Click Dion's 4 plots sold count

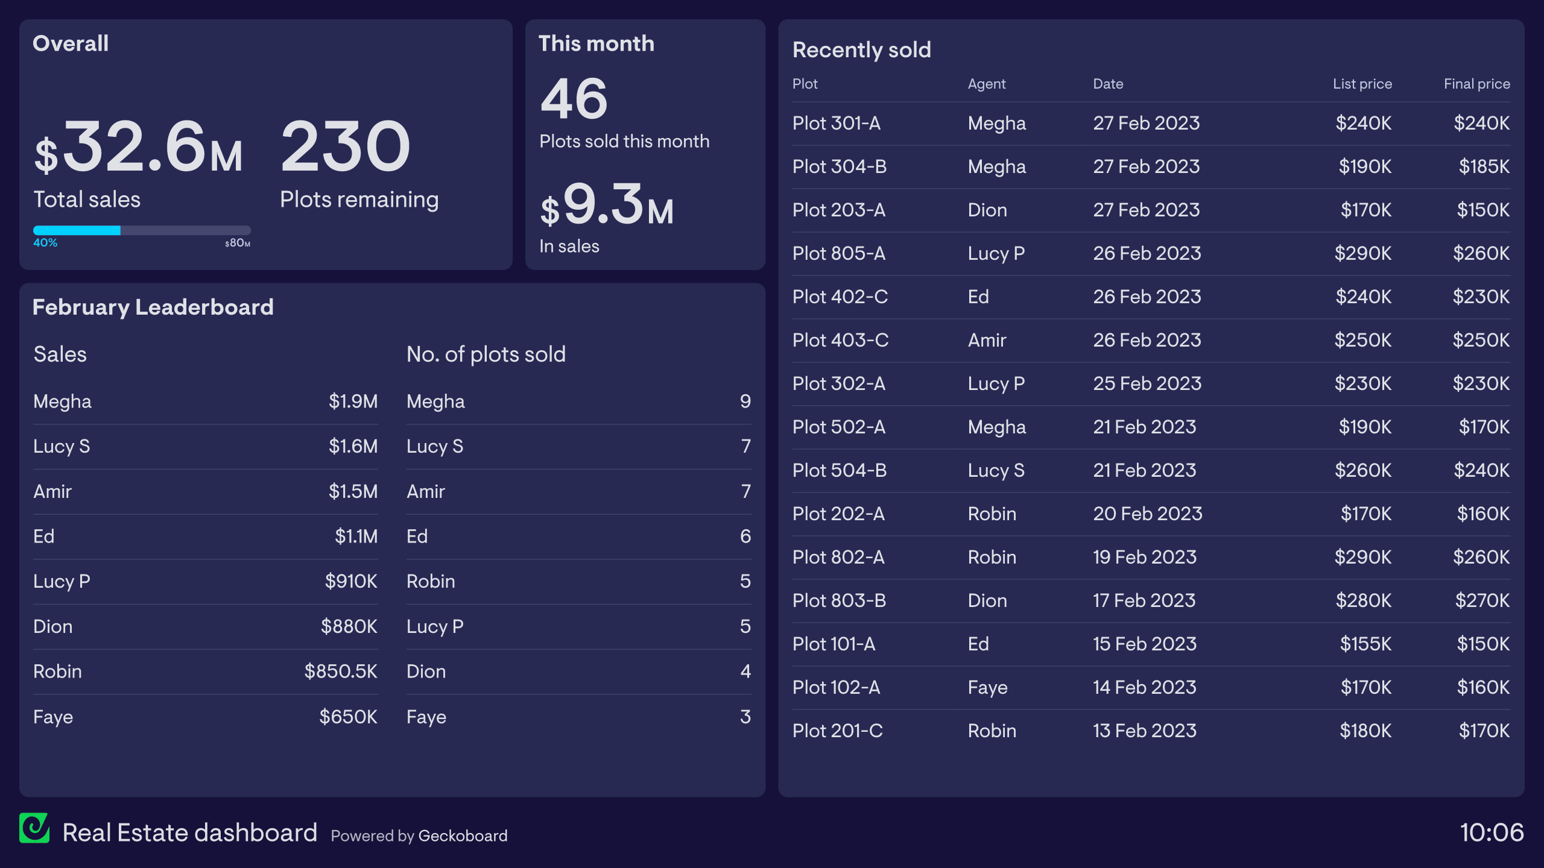[745, 672]
